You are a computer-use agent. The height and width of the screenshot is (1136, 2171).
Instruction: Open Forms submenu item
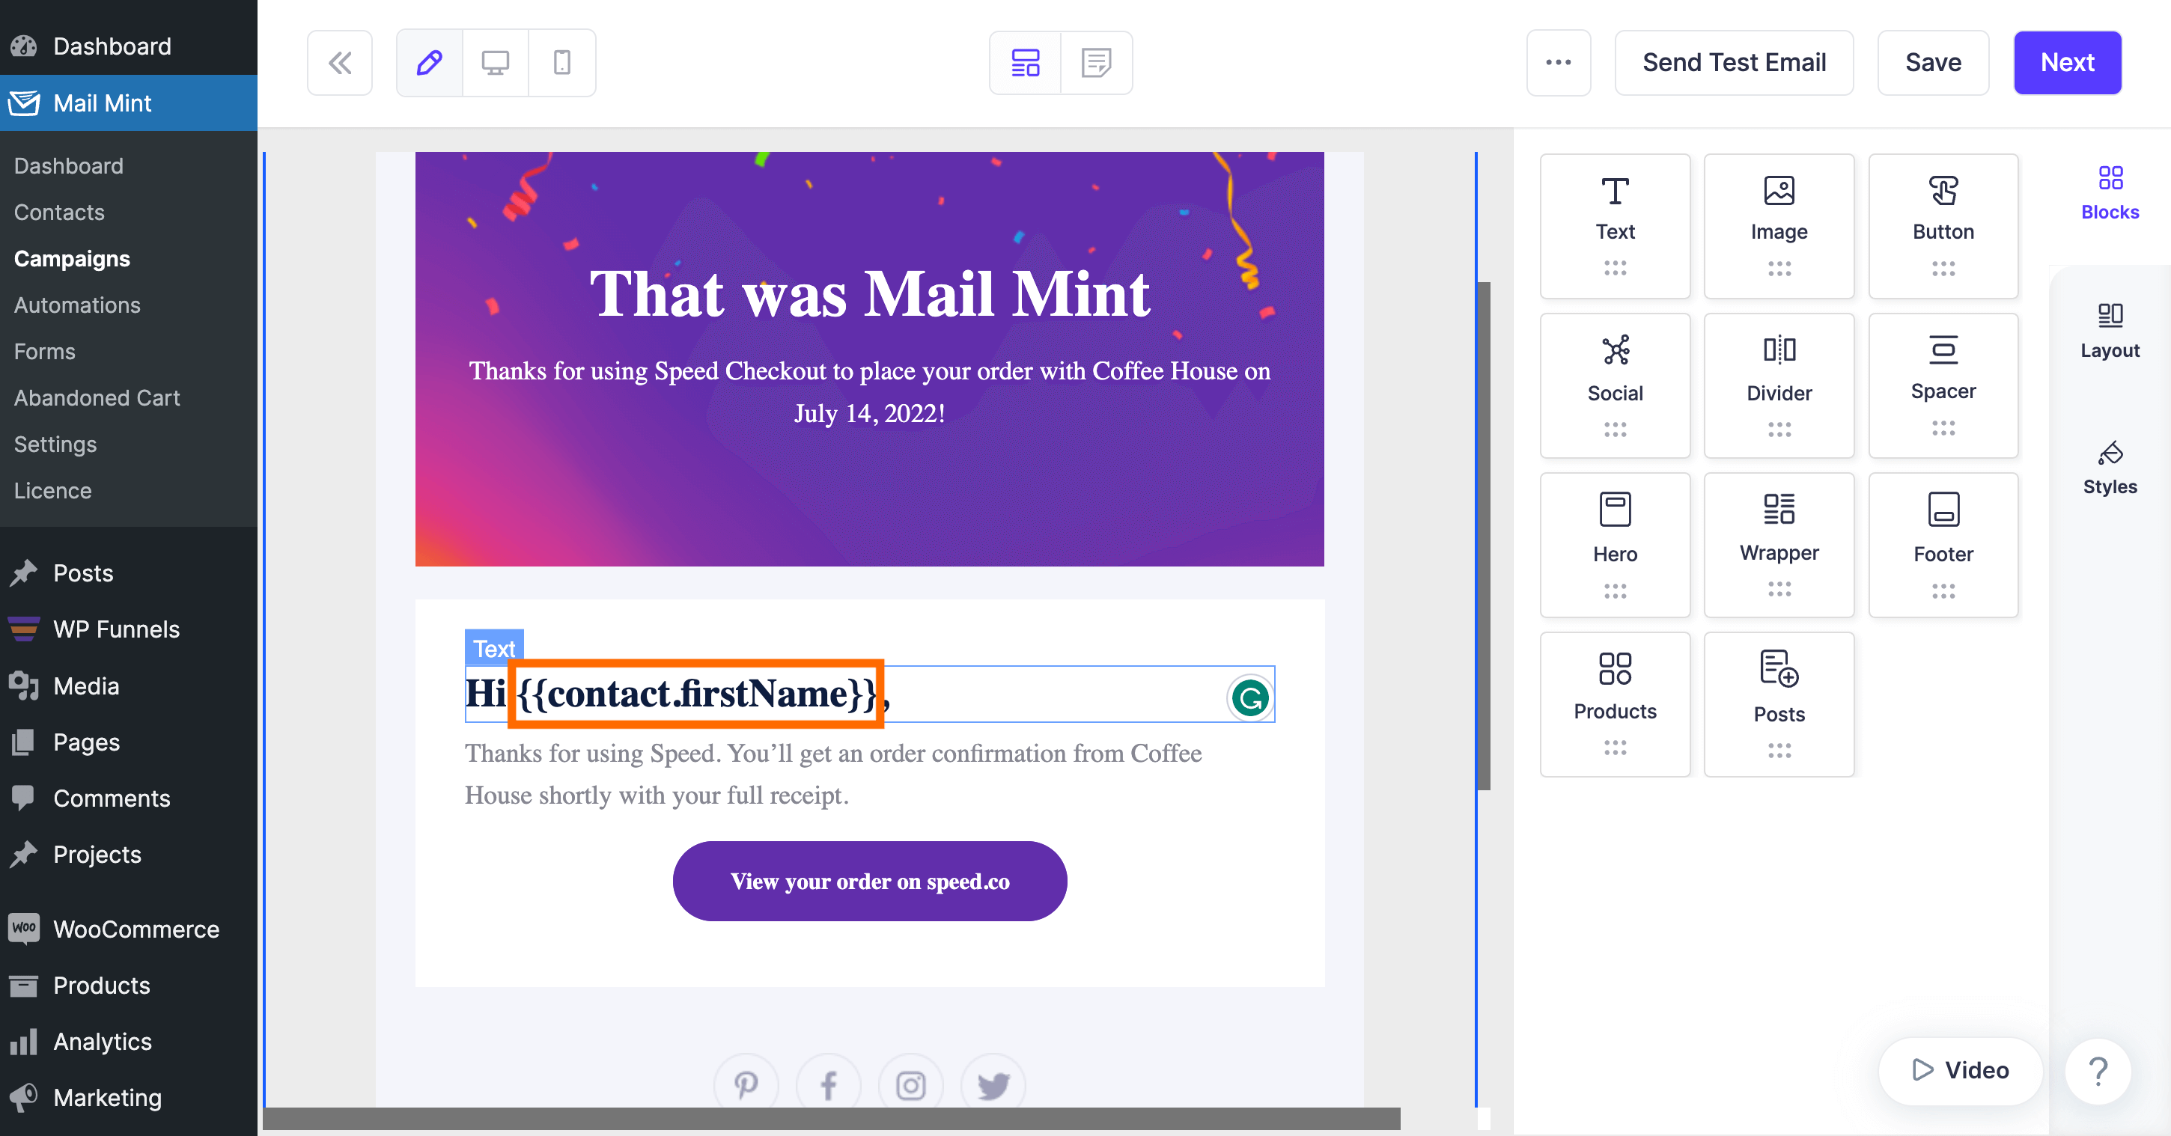[45, 350]
